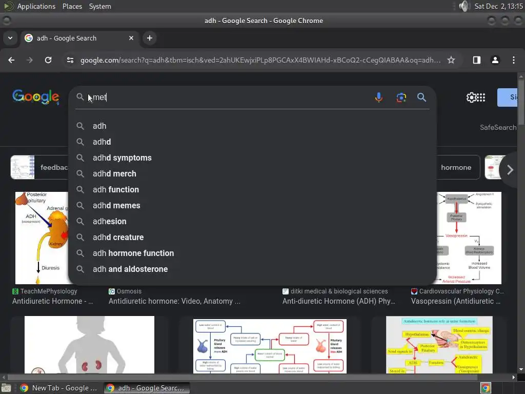Open the Places menu
The width and height of the screenshot is (525, 394).
coord(72,6)
